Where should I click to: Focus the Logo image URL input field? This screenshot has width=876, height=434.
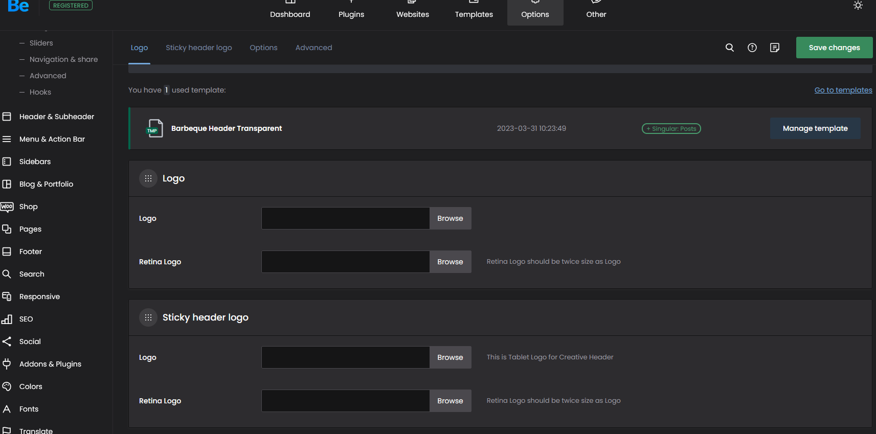point(346,218)
